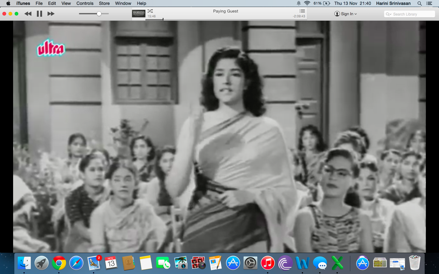Open the Wi-Fi status menu
This screenshot has width=439, height=274.
click(307, 3)
